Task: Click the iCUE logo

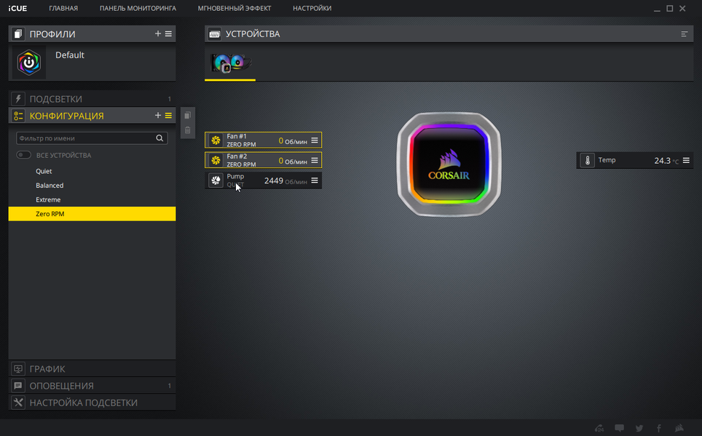Action: (x=17, y=9)
